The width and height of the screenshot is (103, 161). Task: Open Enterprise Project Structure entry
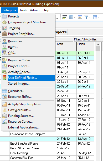(28, 22)
